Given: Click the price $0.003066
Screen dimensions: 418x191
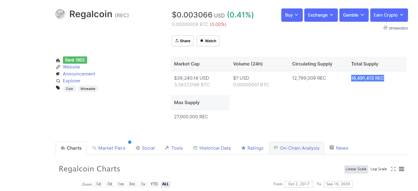Looking at the screenshot, I should 192,15.
